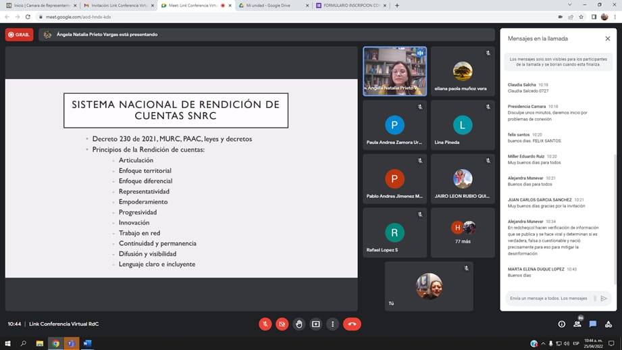The width and height of the screenshot is (622, 350).
Task: Click Angela Natalia Prieto video thumbnail
Action: pyautogui.click(x=394, y=71)
